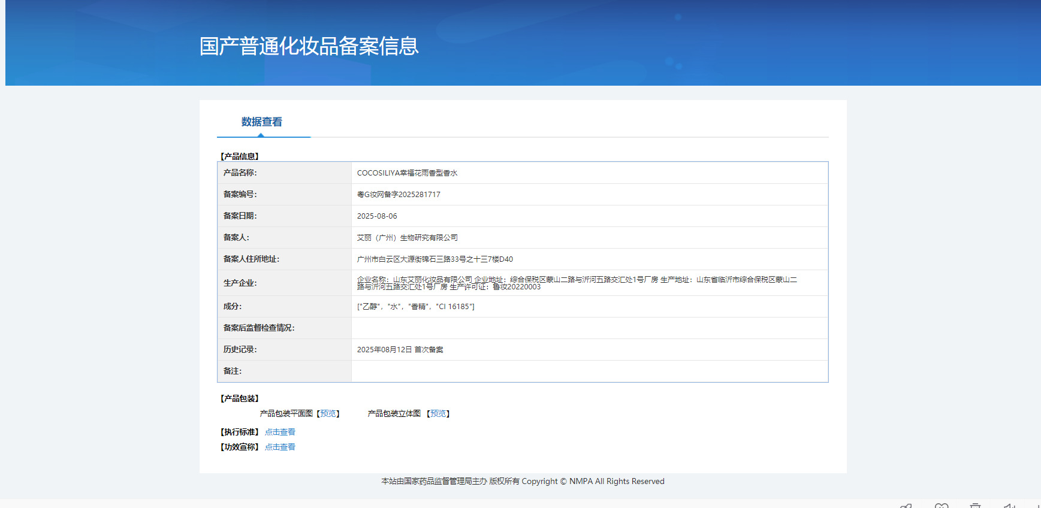Click the filing date 2025-08-06
The width and height of the screenshot is (1041, 508).
click(377, 216)
